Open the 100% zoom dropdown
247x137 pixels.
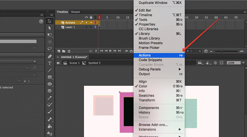point(243,63)
